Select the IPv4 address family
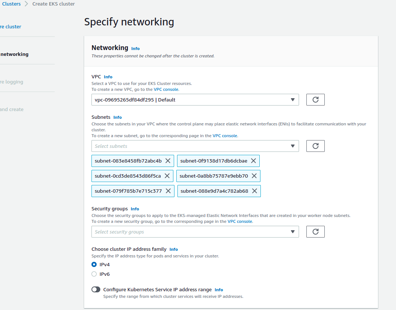The height and width of the screenshot is (310, 396). pyautogui.click(x=94, y=264)
